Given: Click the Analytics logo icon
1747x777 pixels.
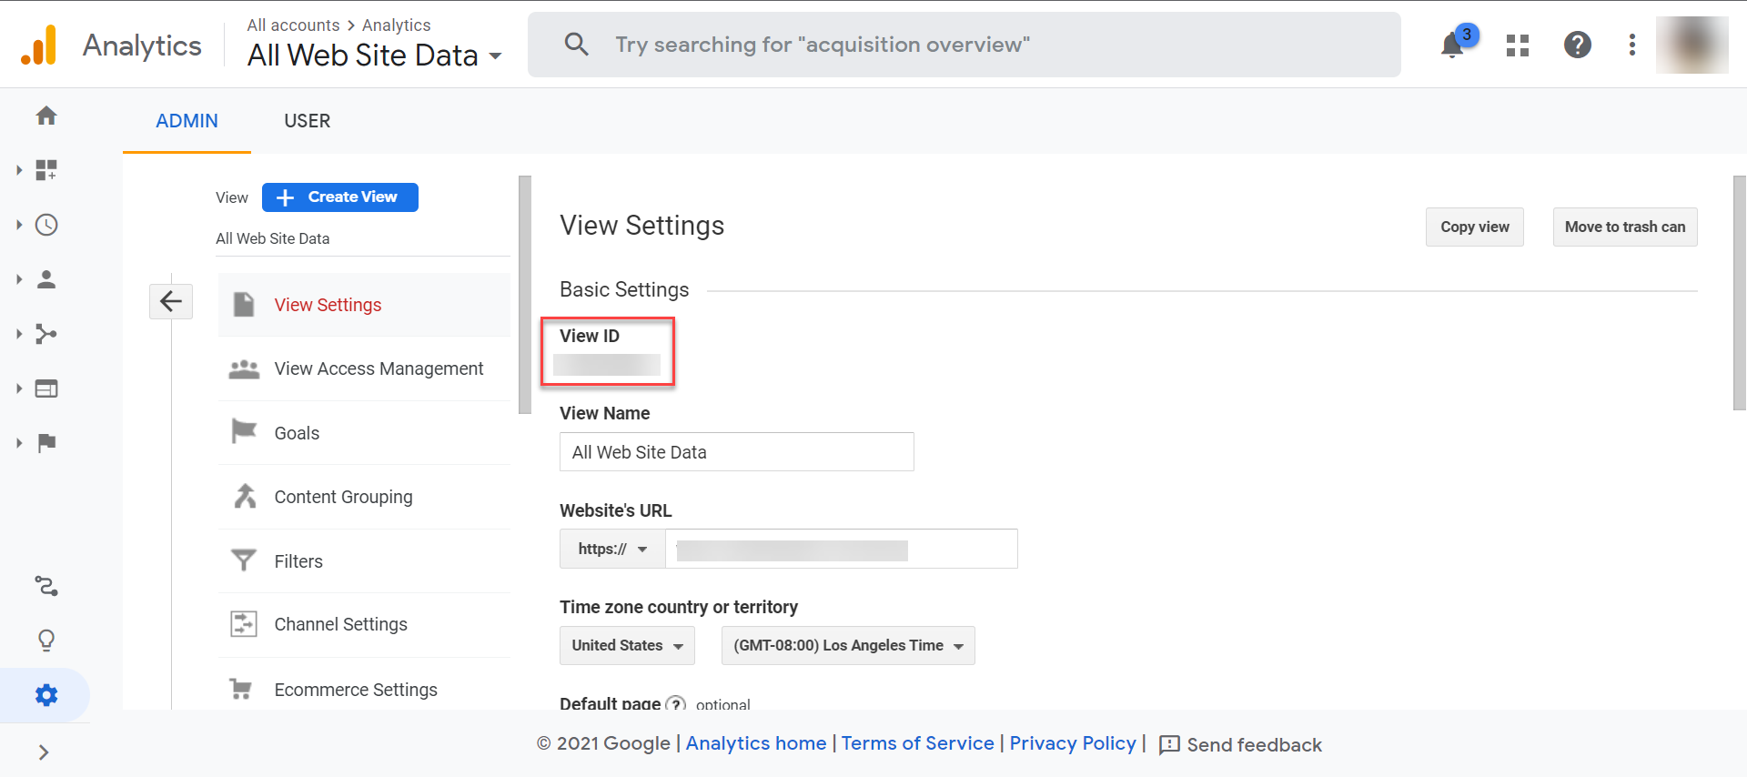Looking at the screenshot, I should 39,45.
